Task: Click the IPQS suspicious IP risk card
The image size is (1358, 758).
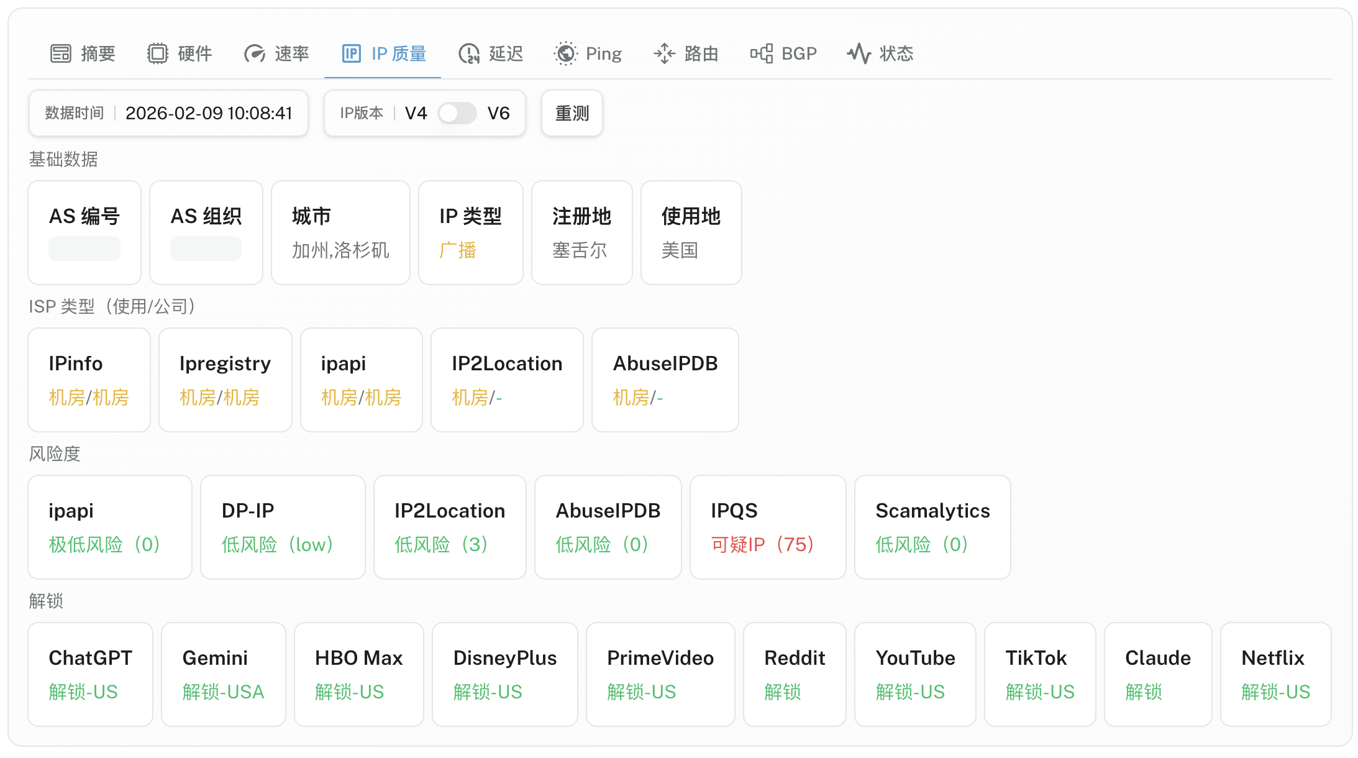Action: 767,527
